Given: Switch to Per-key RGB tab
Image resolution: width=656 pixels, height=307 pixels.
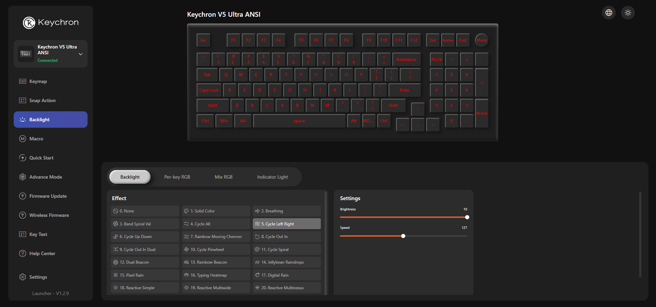Looking at the screenshot, I should point(177,177).
